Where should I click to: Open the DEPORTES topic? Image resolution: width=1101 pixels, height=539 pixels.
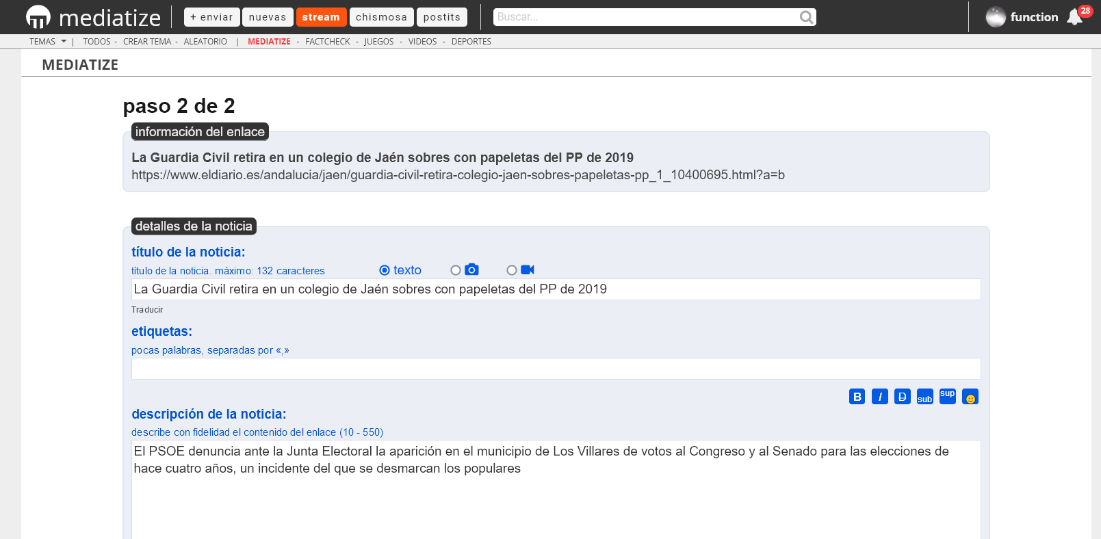tap(471, 42)
